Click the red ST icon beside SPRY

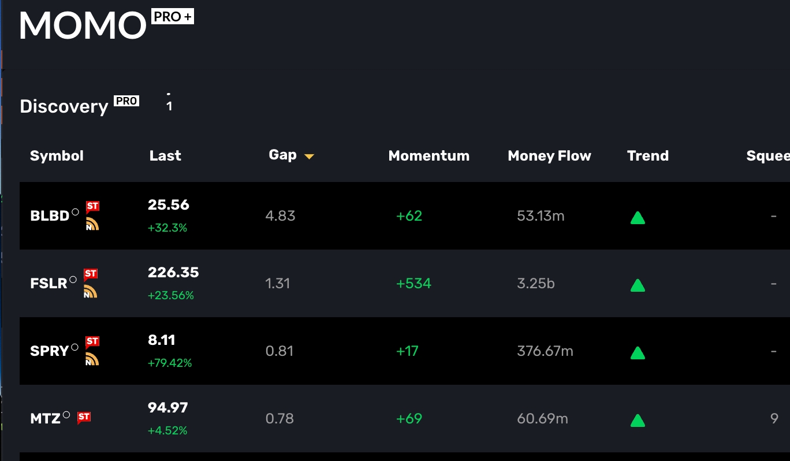(x=92, y=342)
